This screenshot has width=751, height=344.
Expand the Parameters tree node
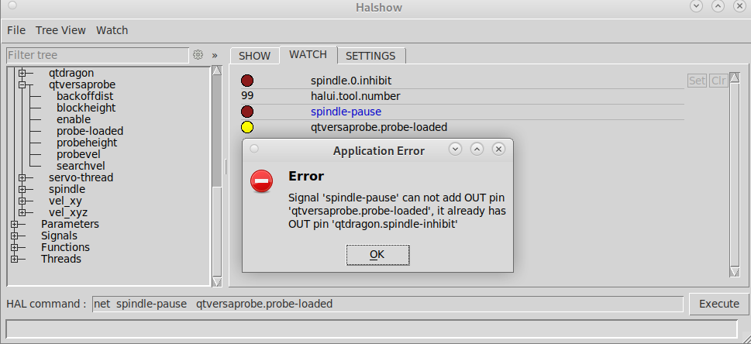(x=15, y=224)
